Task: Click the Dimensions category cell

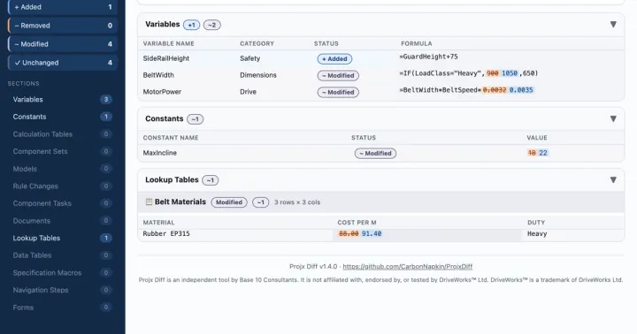Action: (258, 75)
